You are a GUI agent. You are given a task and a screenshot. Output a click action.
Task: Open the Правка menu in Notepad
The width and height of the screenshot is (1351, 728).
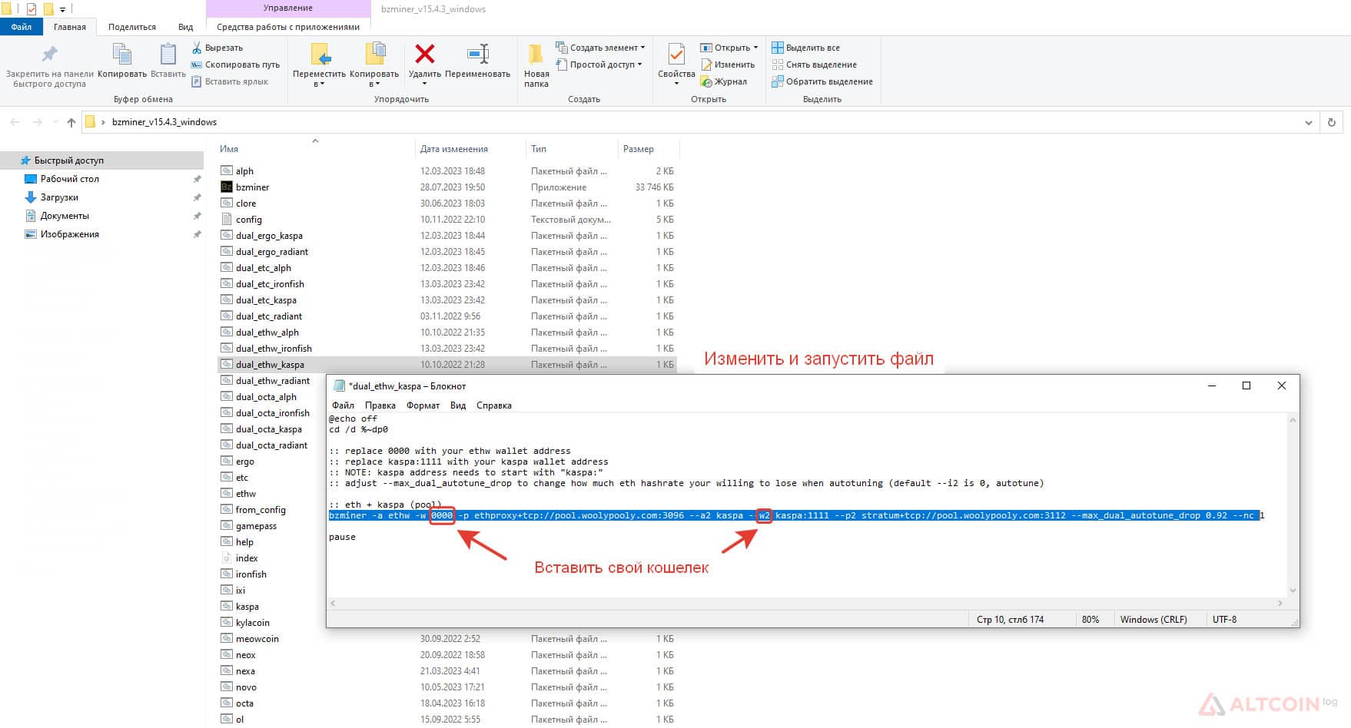[380, 405]
